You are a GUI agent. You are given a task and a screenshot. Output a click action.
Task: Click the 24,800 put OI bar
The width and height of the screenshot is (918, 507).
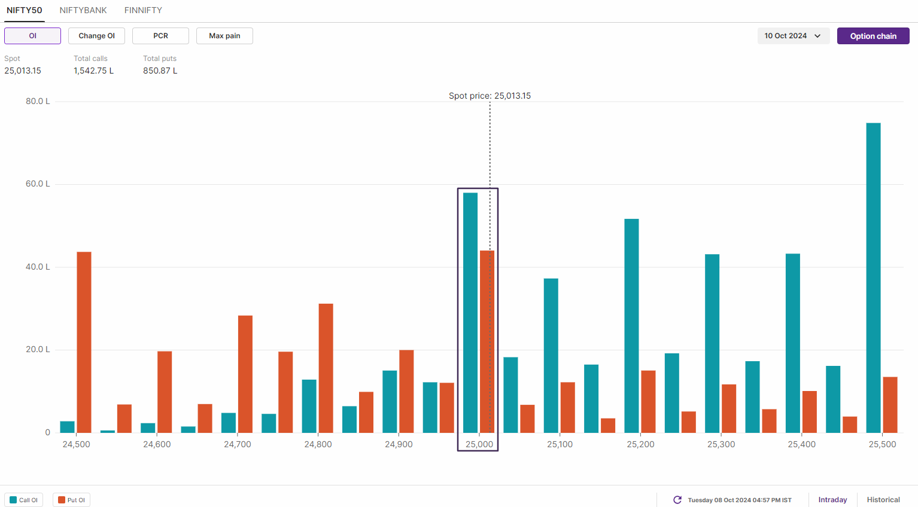pos(326,368)
